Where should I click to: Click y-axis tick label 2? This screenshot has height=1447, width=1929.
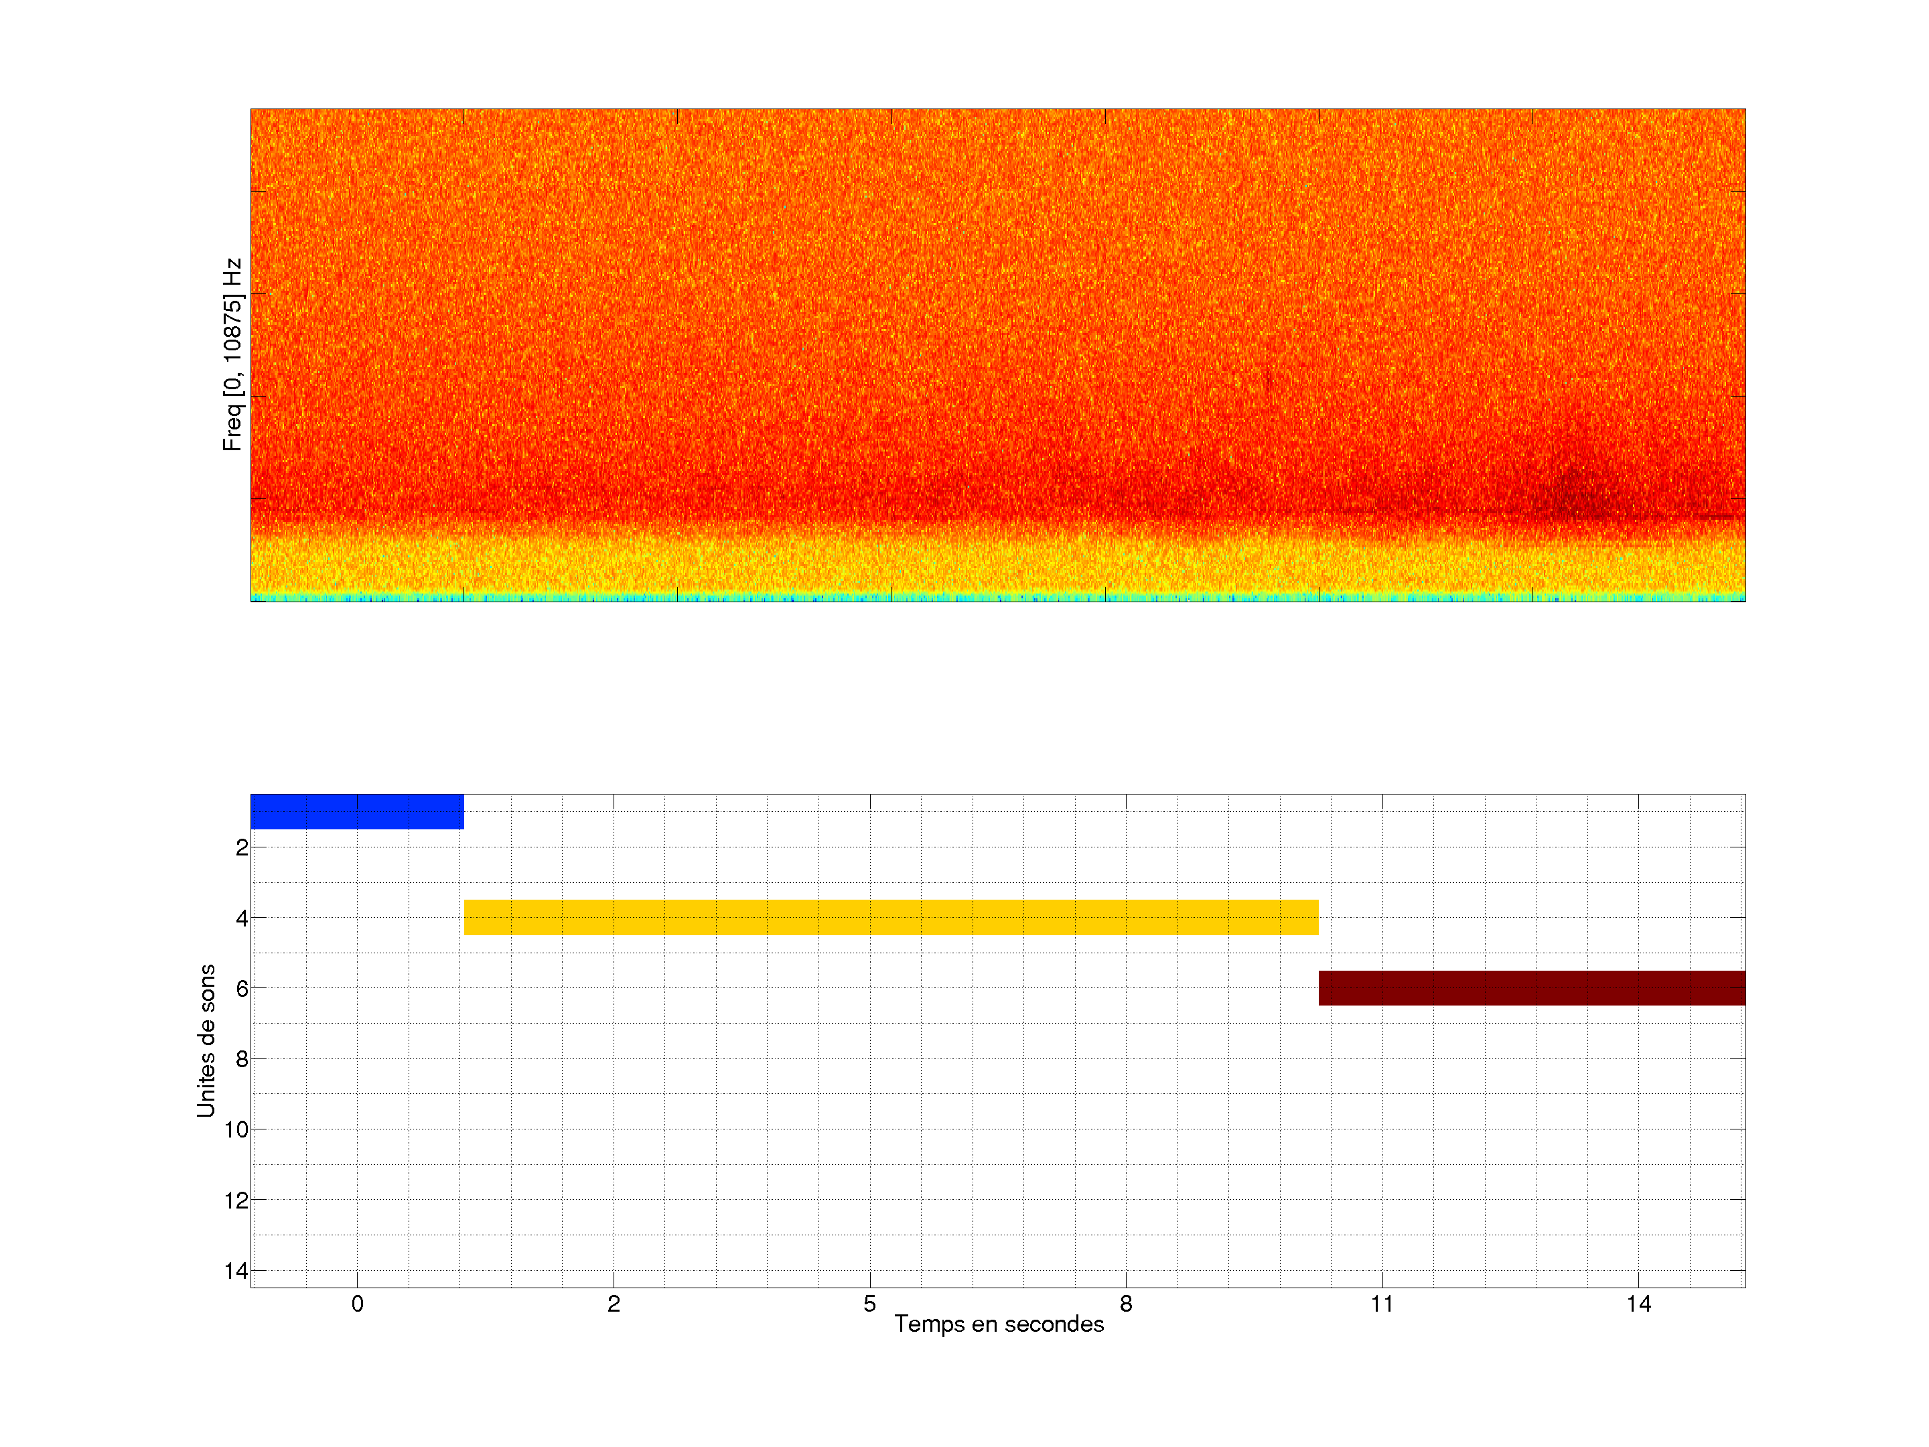242,847
